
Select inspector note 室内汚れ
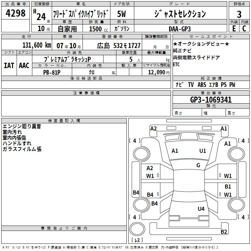click(12, 132)
